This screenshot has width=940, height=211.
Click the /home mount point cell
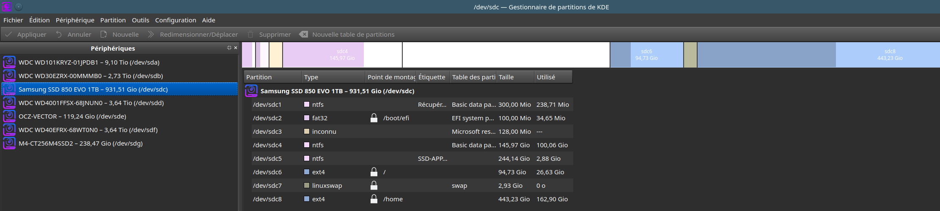393,199
